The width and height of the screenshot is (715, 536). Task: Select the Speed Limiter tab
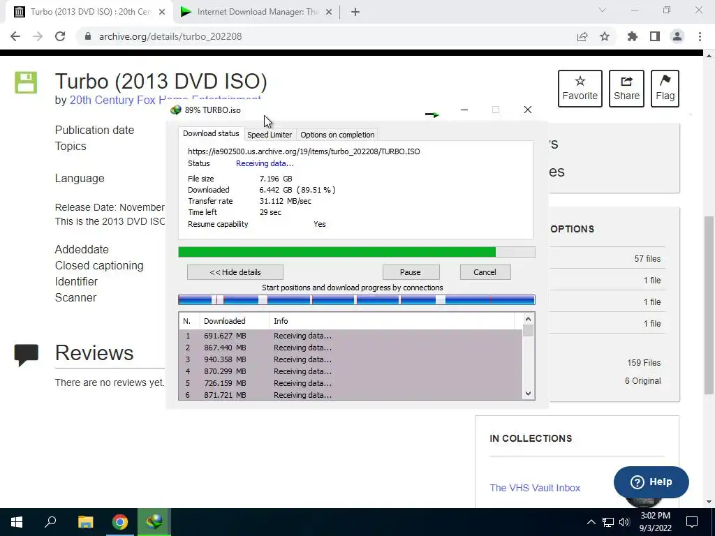(270, 135)
